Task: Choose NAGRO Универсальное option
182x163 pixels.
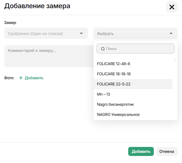Action: coord(133,114)
